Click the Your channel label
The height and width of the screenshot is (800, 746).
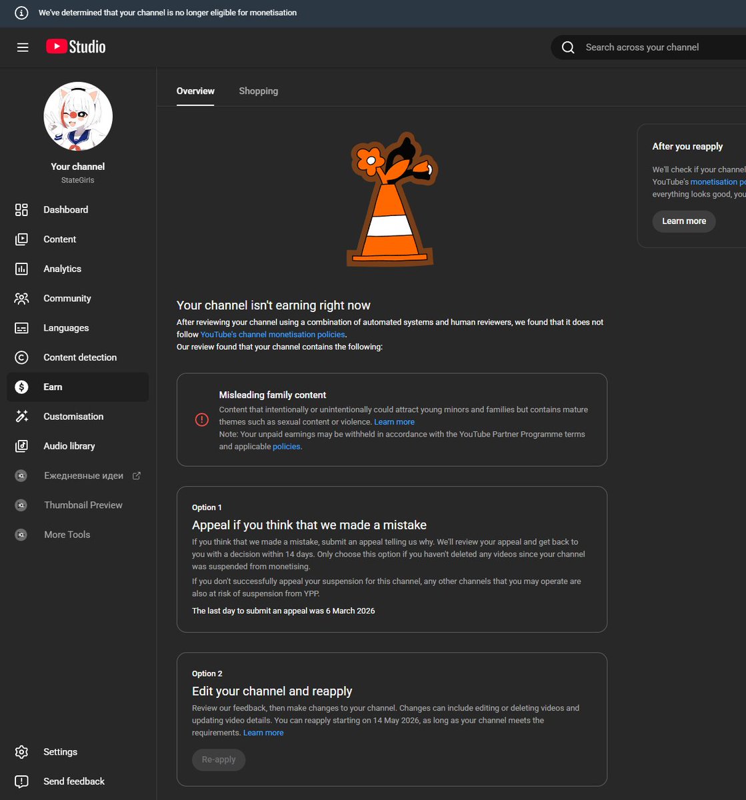78,167
